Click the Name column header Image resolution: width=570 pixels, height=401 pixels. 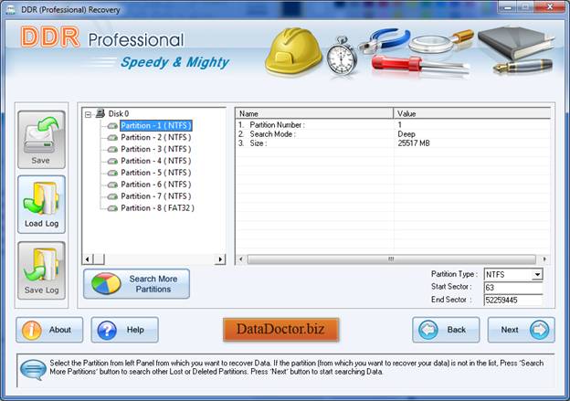click(314, 113)
